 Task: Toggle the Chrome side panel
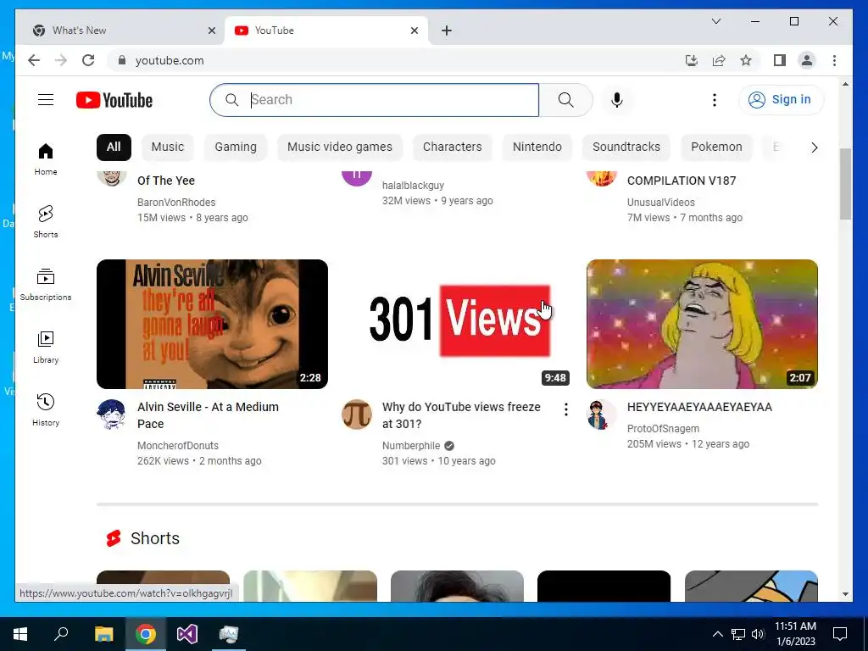[780, 60]
